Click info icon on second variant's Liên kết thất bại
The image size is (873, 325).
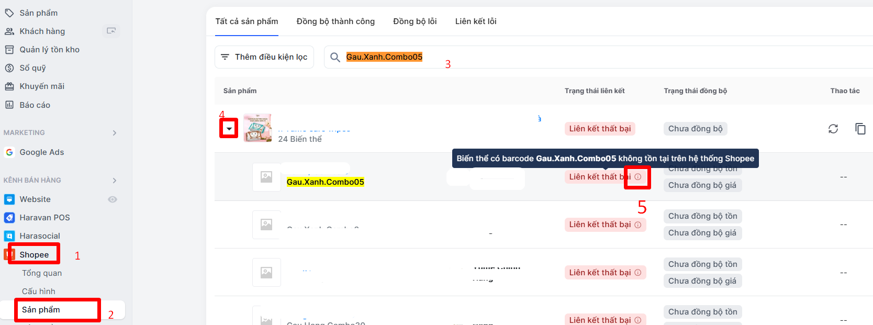pyautogui.click(x=638, y=225)
